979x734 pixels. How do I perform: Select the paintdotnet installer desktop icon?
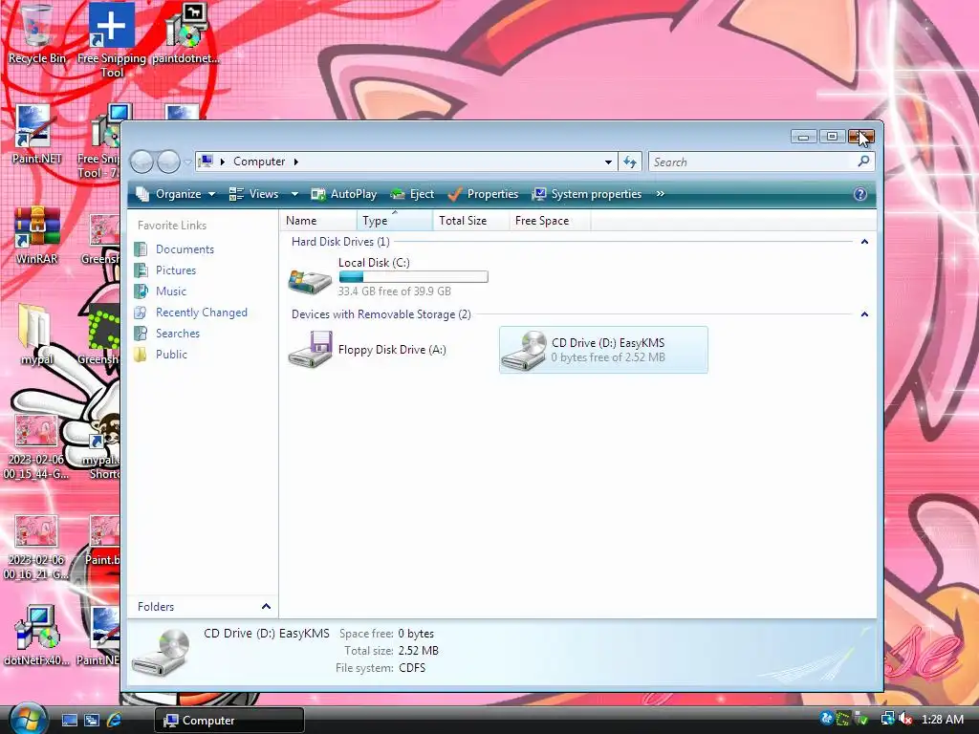186,34
